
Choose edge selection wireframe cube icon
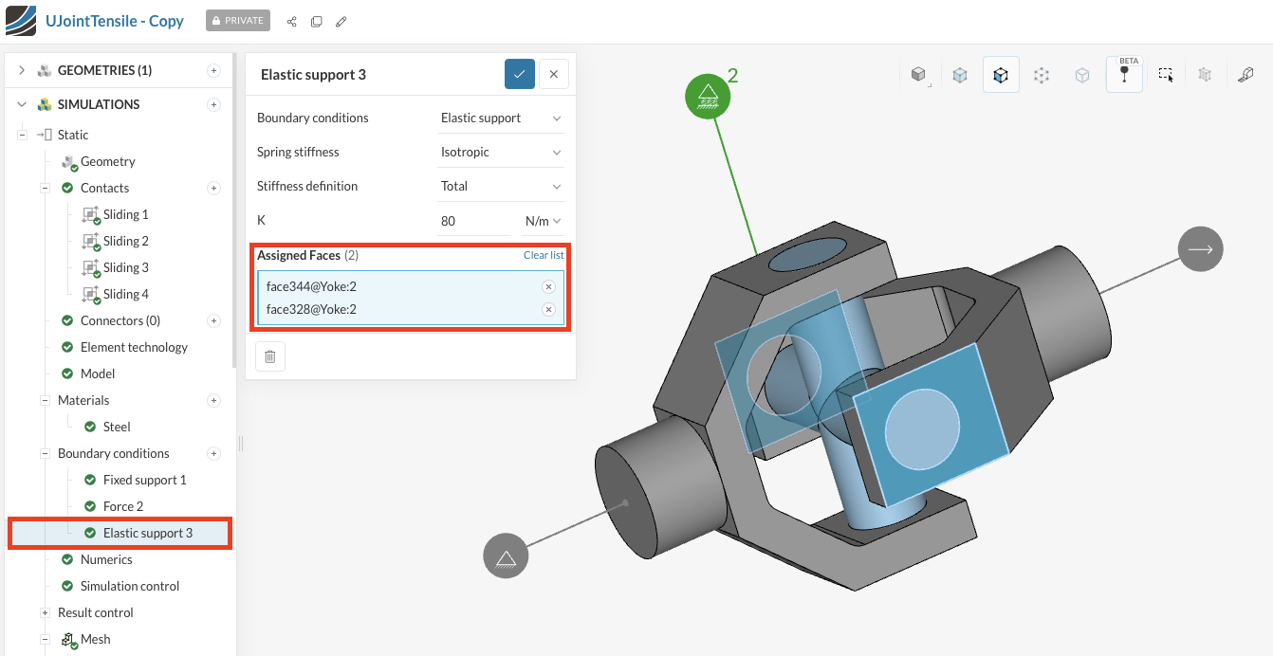(1082, 74)
